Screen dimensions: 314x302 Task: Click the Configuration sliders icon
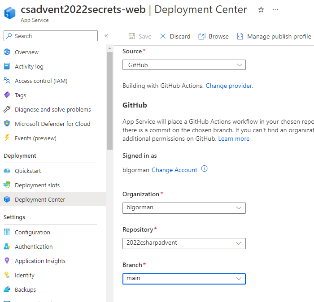pos(7,232)
